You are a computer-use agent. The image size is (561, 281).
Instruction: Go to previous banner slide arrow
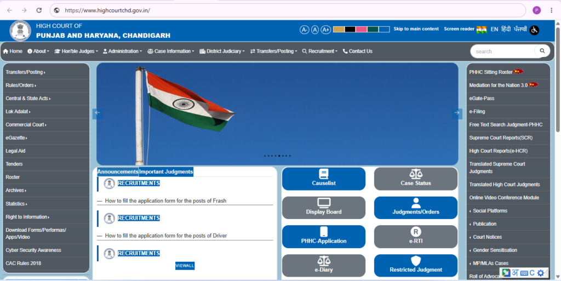point(98,114)
